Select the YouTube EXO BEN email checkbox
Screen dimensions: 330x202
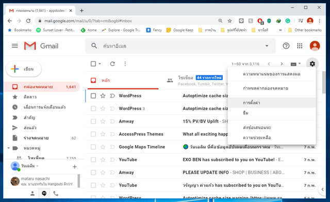93,160
